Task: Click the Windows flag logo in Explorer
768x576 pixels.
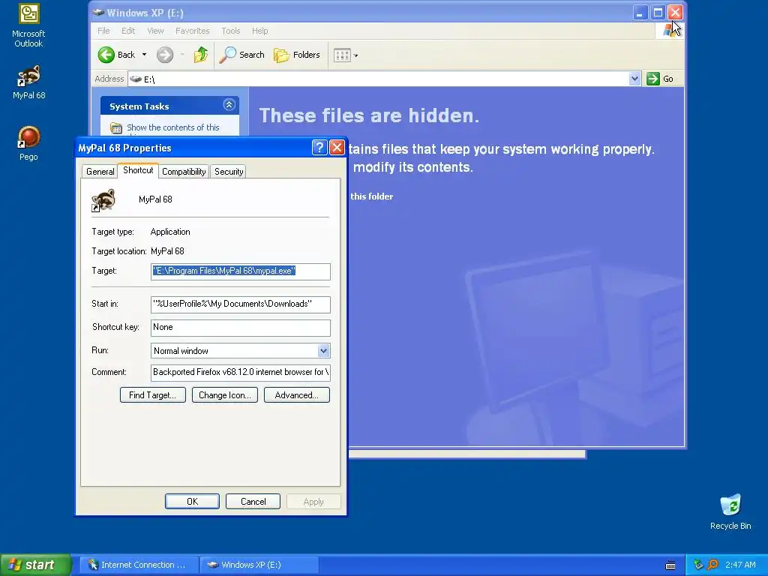Action: [x=670, y=30]
